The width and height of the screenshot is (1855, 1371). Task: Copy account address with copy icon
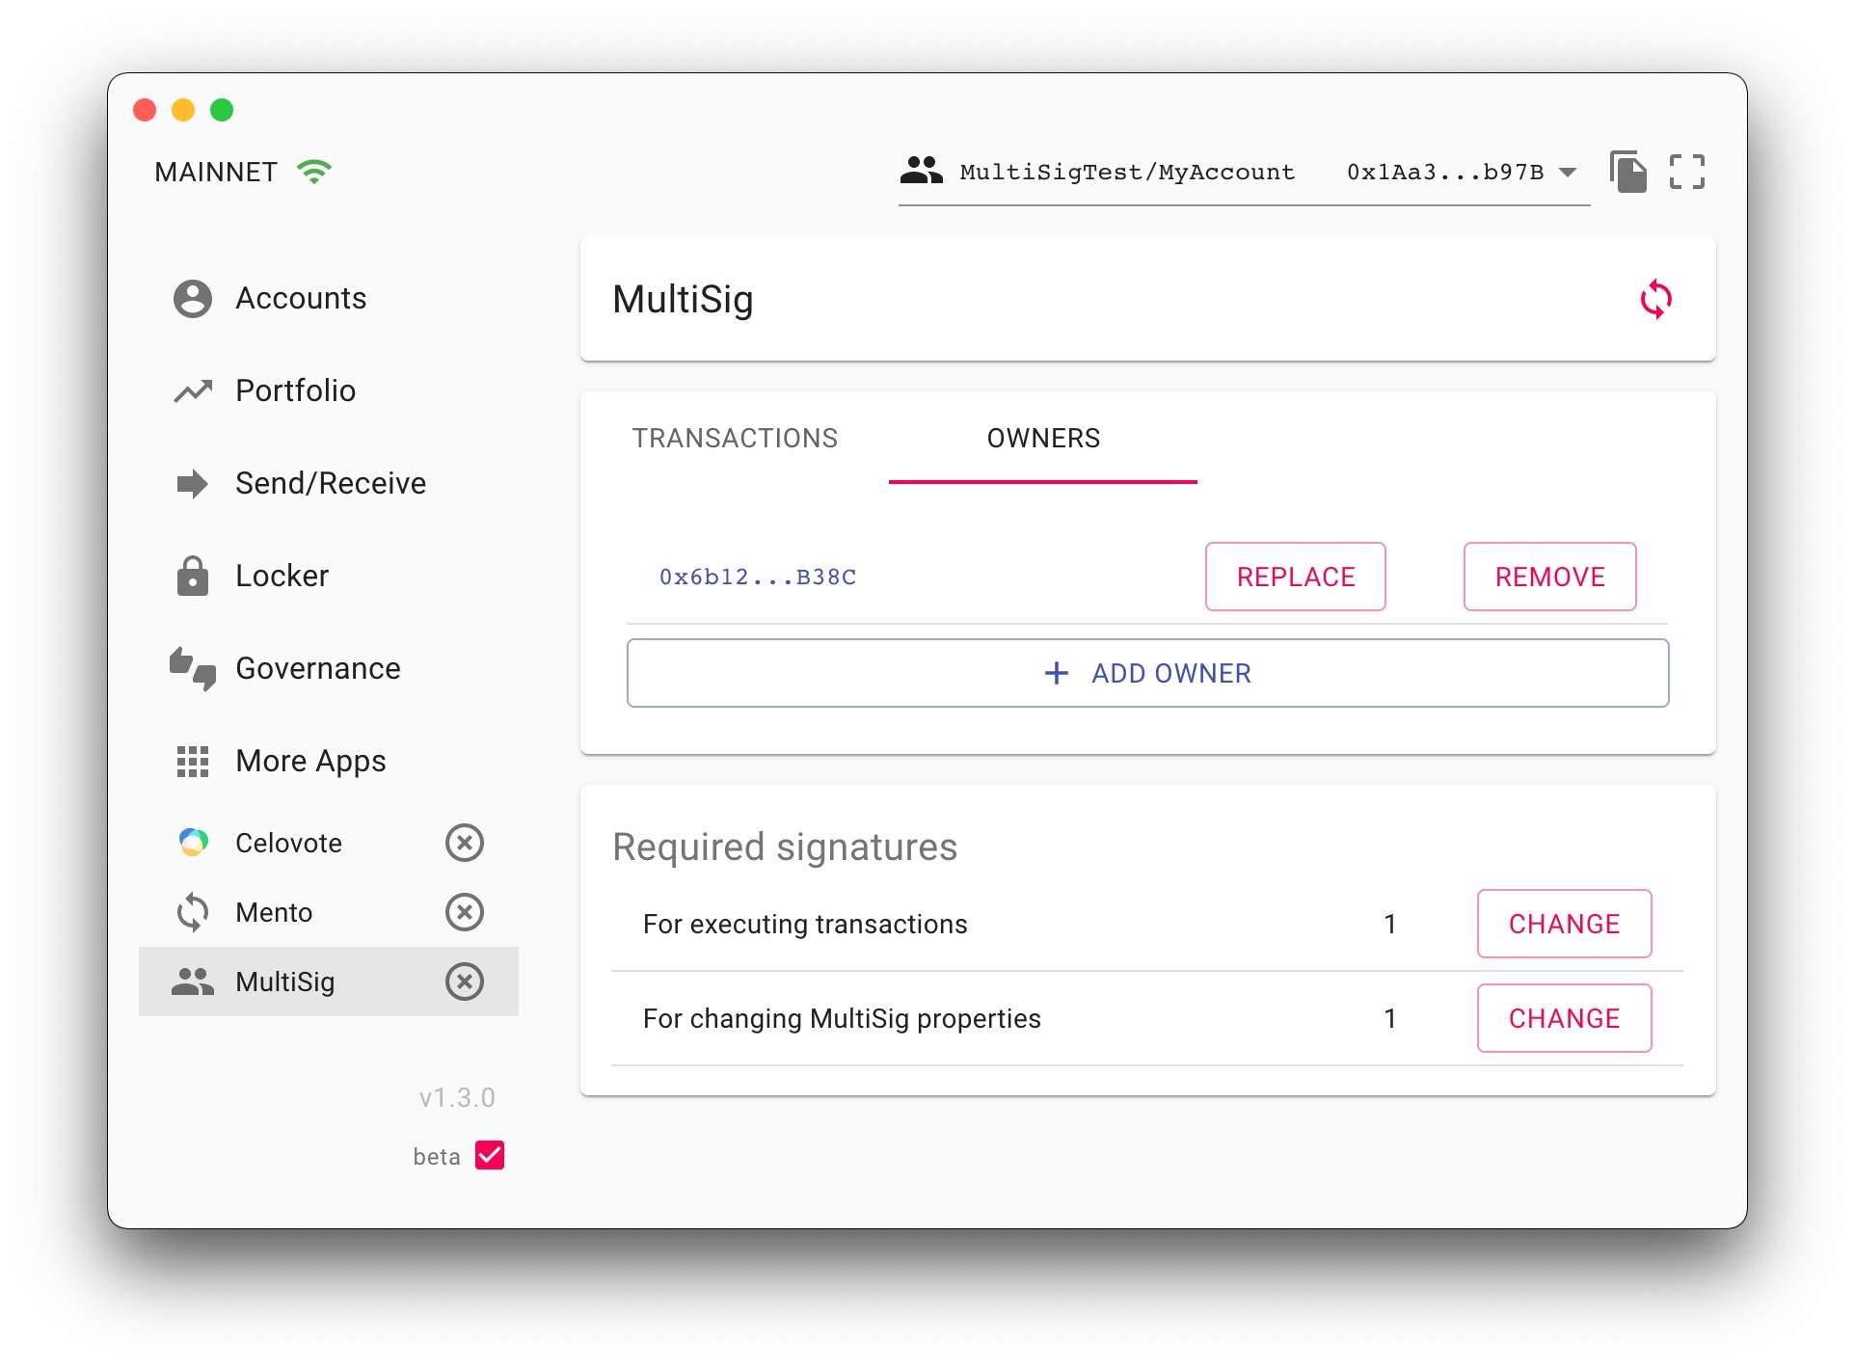[x=1627, y=173]
